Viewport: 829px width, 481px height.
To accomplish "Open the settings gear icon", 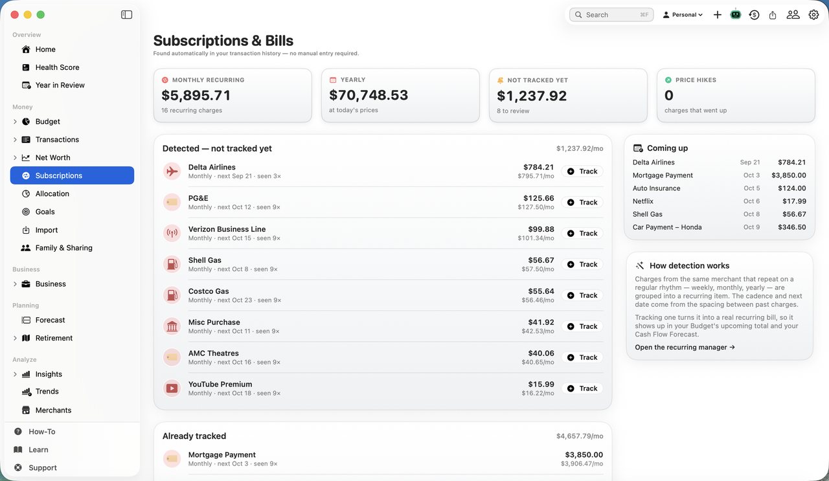I will [x=813, y=14].
